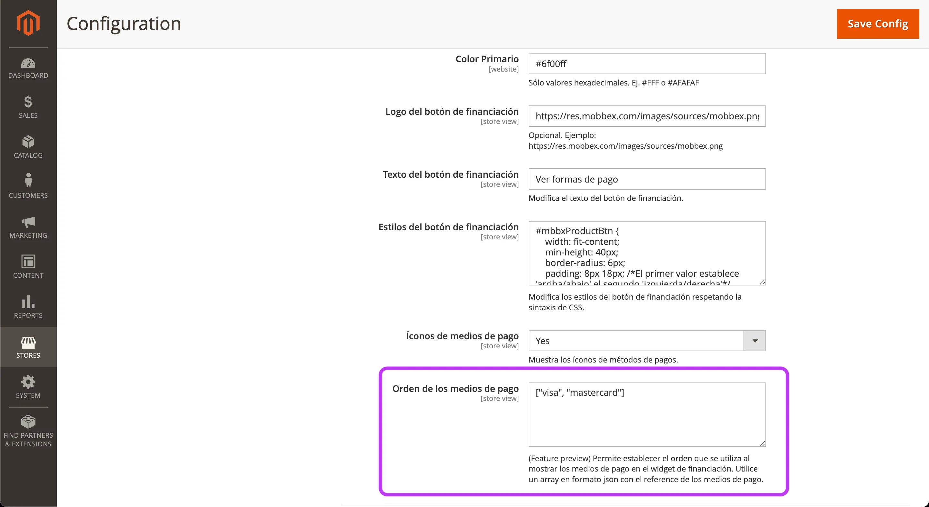Click the 'Muestra los íconos de métodos' hint
This screenshot has height=507, width=929.
pos(603,360)
